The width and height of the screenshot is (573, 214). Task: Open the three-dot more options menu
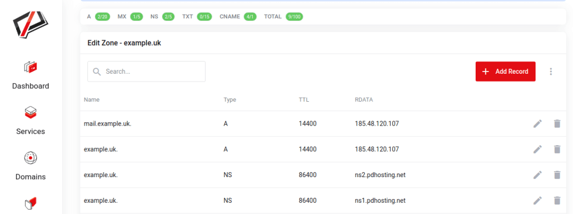pos(551,72)
